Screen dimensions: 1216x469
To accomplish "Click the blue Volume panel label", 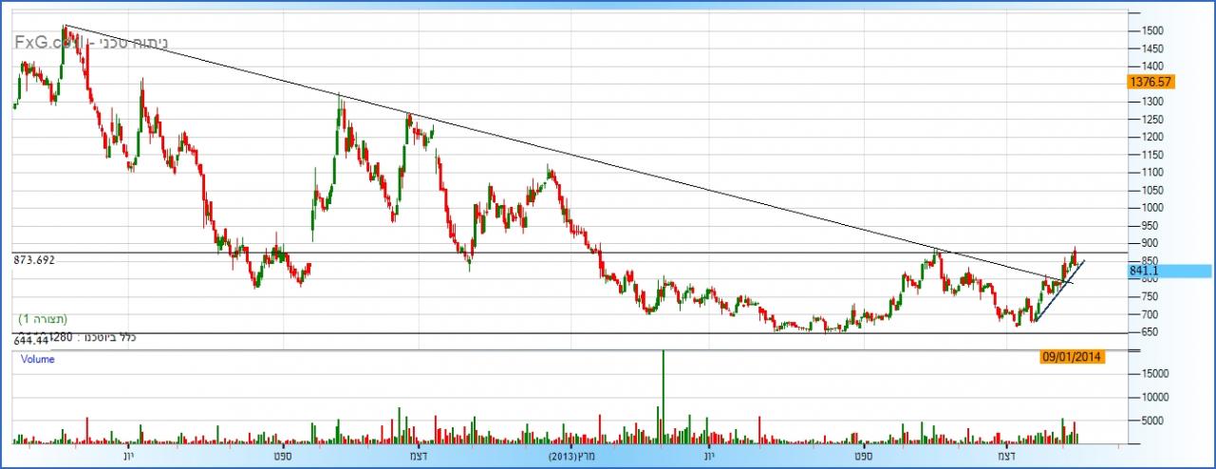I will [x=37, y=360].
